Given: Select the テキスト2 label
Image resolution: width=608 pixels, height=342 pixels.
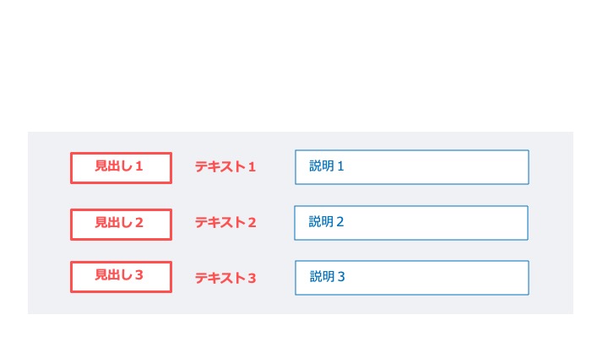Looking at the screenshot, I should [x=225, y=223].
